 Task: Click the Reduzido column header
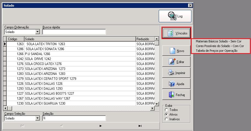pos(145,39)
